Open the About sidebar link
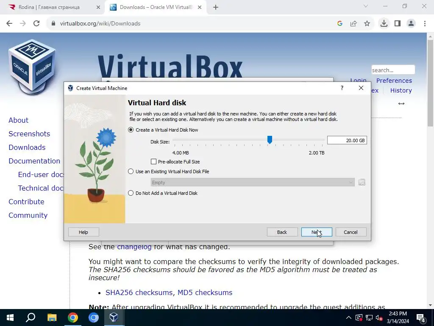Image resolution: width=434 pixels, height=326 pixels. (x=19, y=120)
